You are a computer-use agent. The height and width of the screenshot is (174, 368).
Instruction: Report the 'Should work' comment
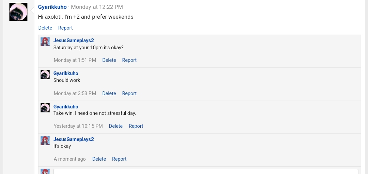pyautogui.click(x=129, y=93)
